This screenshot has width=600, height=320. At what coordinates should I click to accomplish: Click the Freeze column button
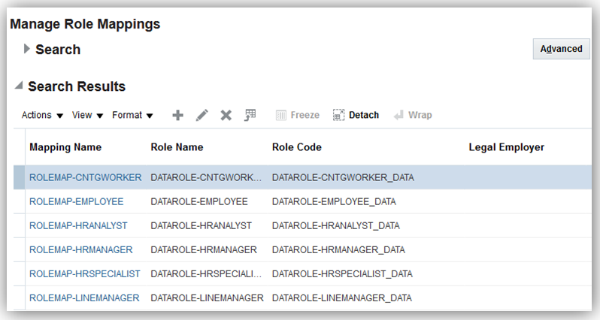pos(298,115)
